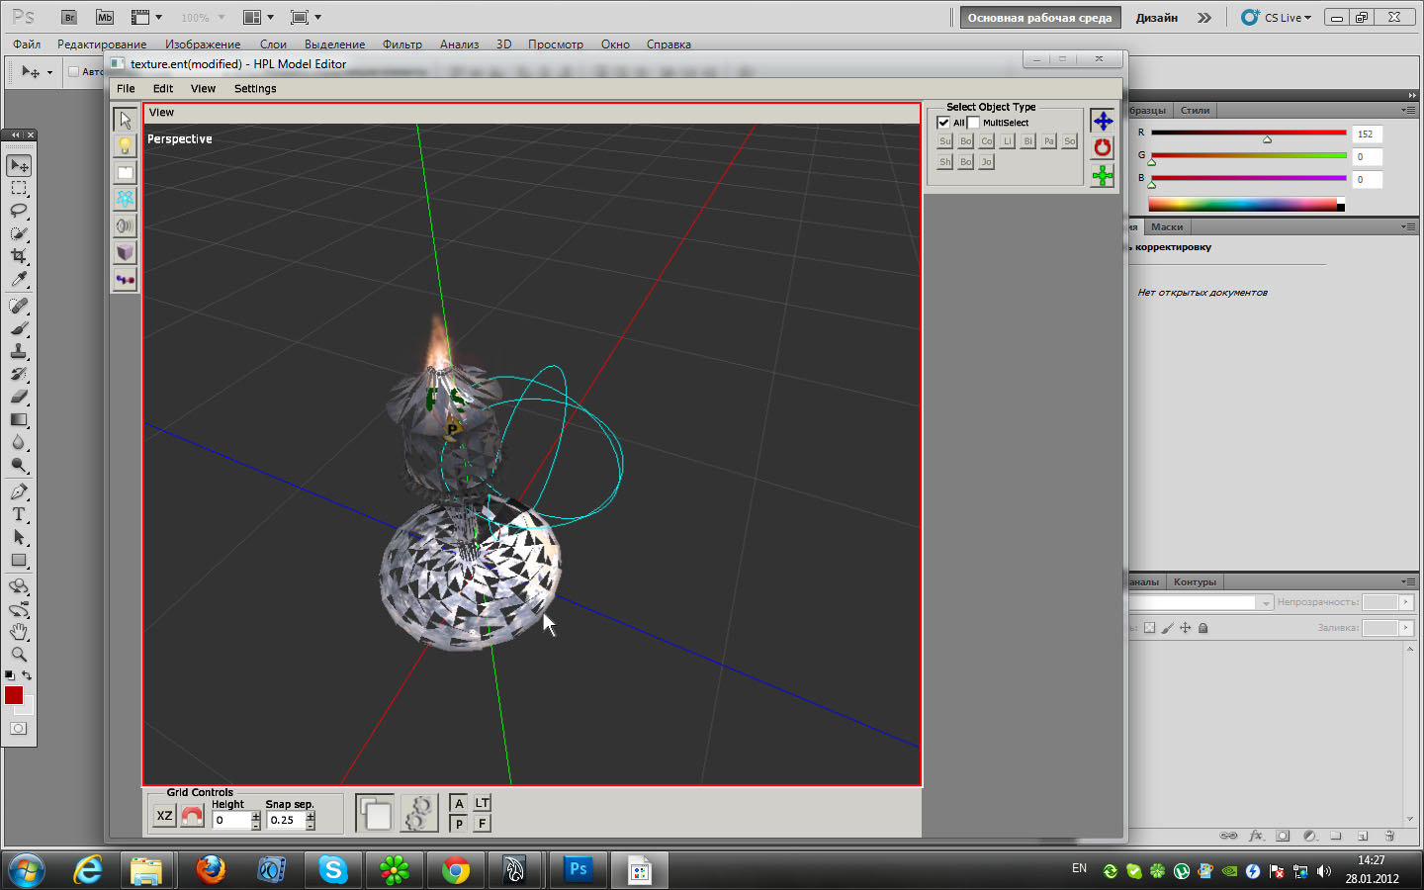The height and width of the screenshot is (890, 1424).
Task: Click the gears physics icon
Action: [x=418, y=814]
